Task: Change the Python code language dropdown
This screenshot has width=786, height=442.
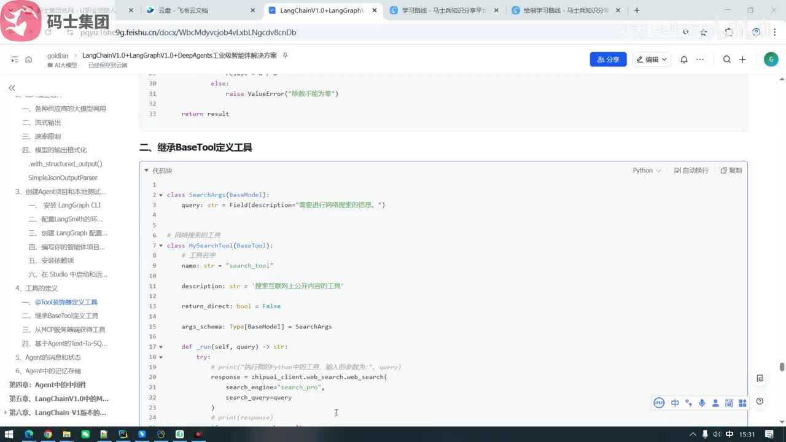Action: (647, 171)
